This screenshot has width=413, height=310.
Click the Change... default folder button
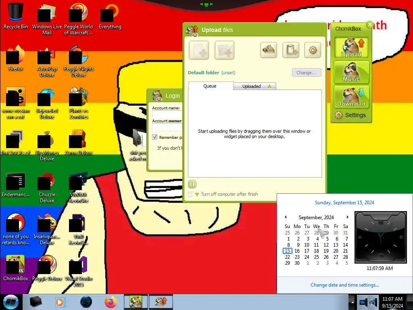click(307, 73)
